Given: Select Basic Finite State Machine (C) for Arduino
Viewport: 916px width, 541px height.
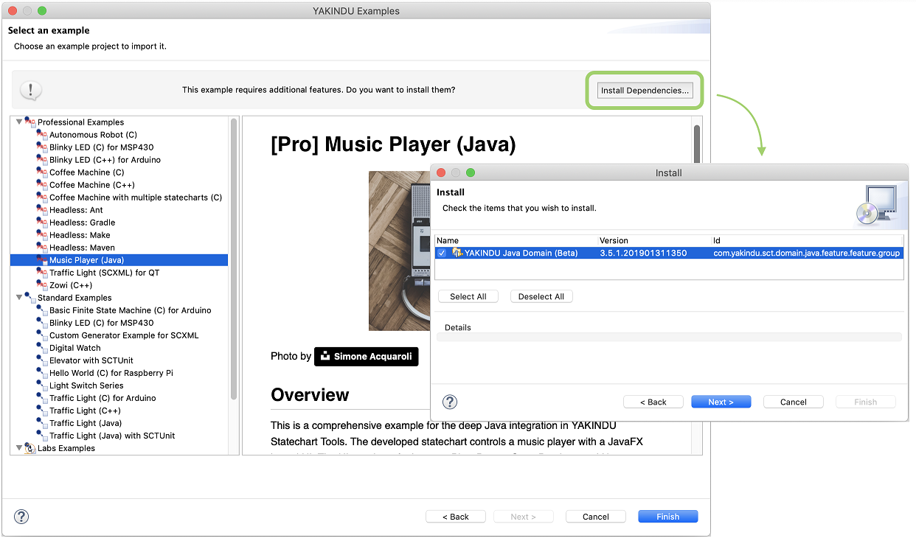Looking at the screenshot, I should [x=131, y=310].
